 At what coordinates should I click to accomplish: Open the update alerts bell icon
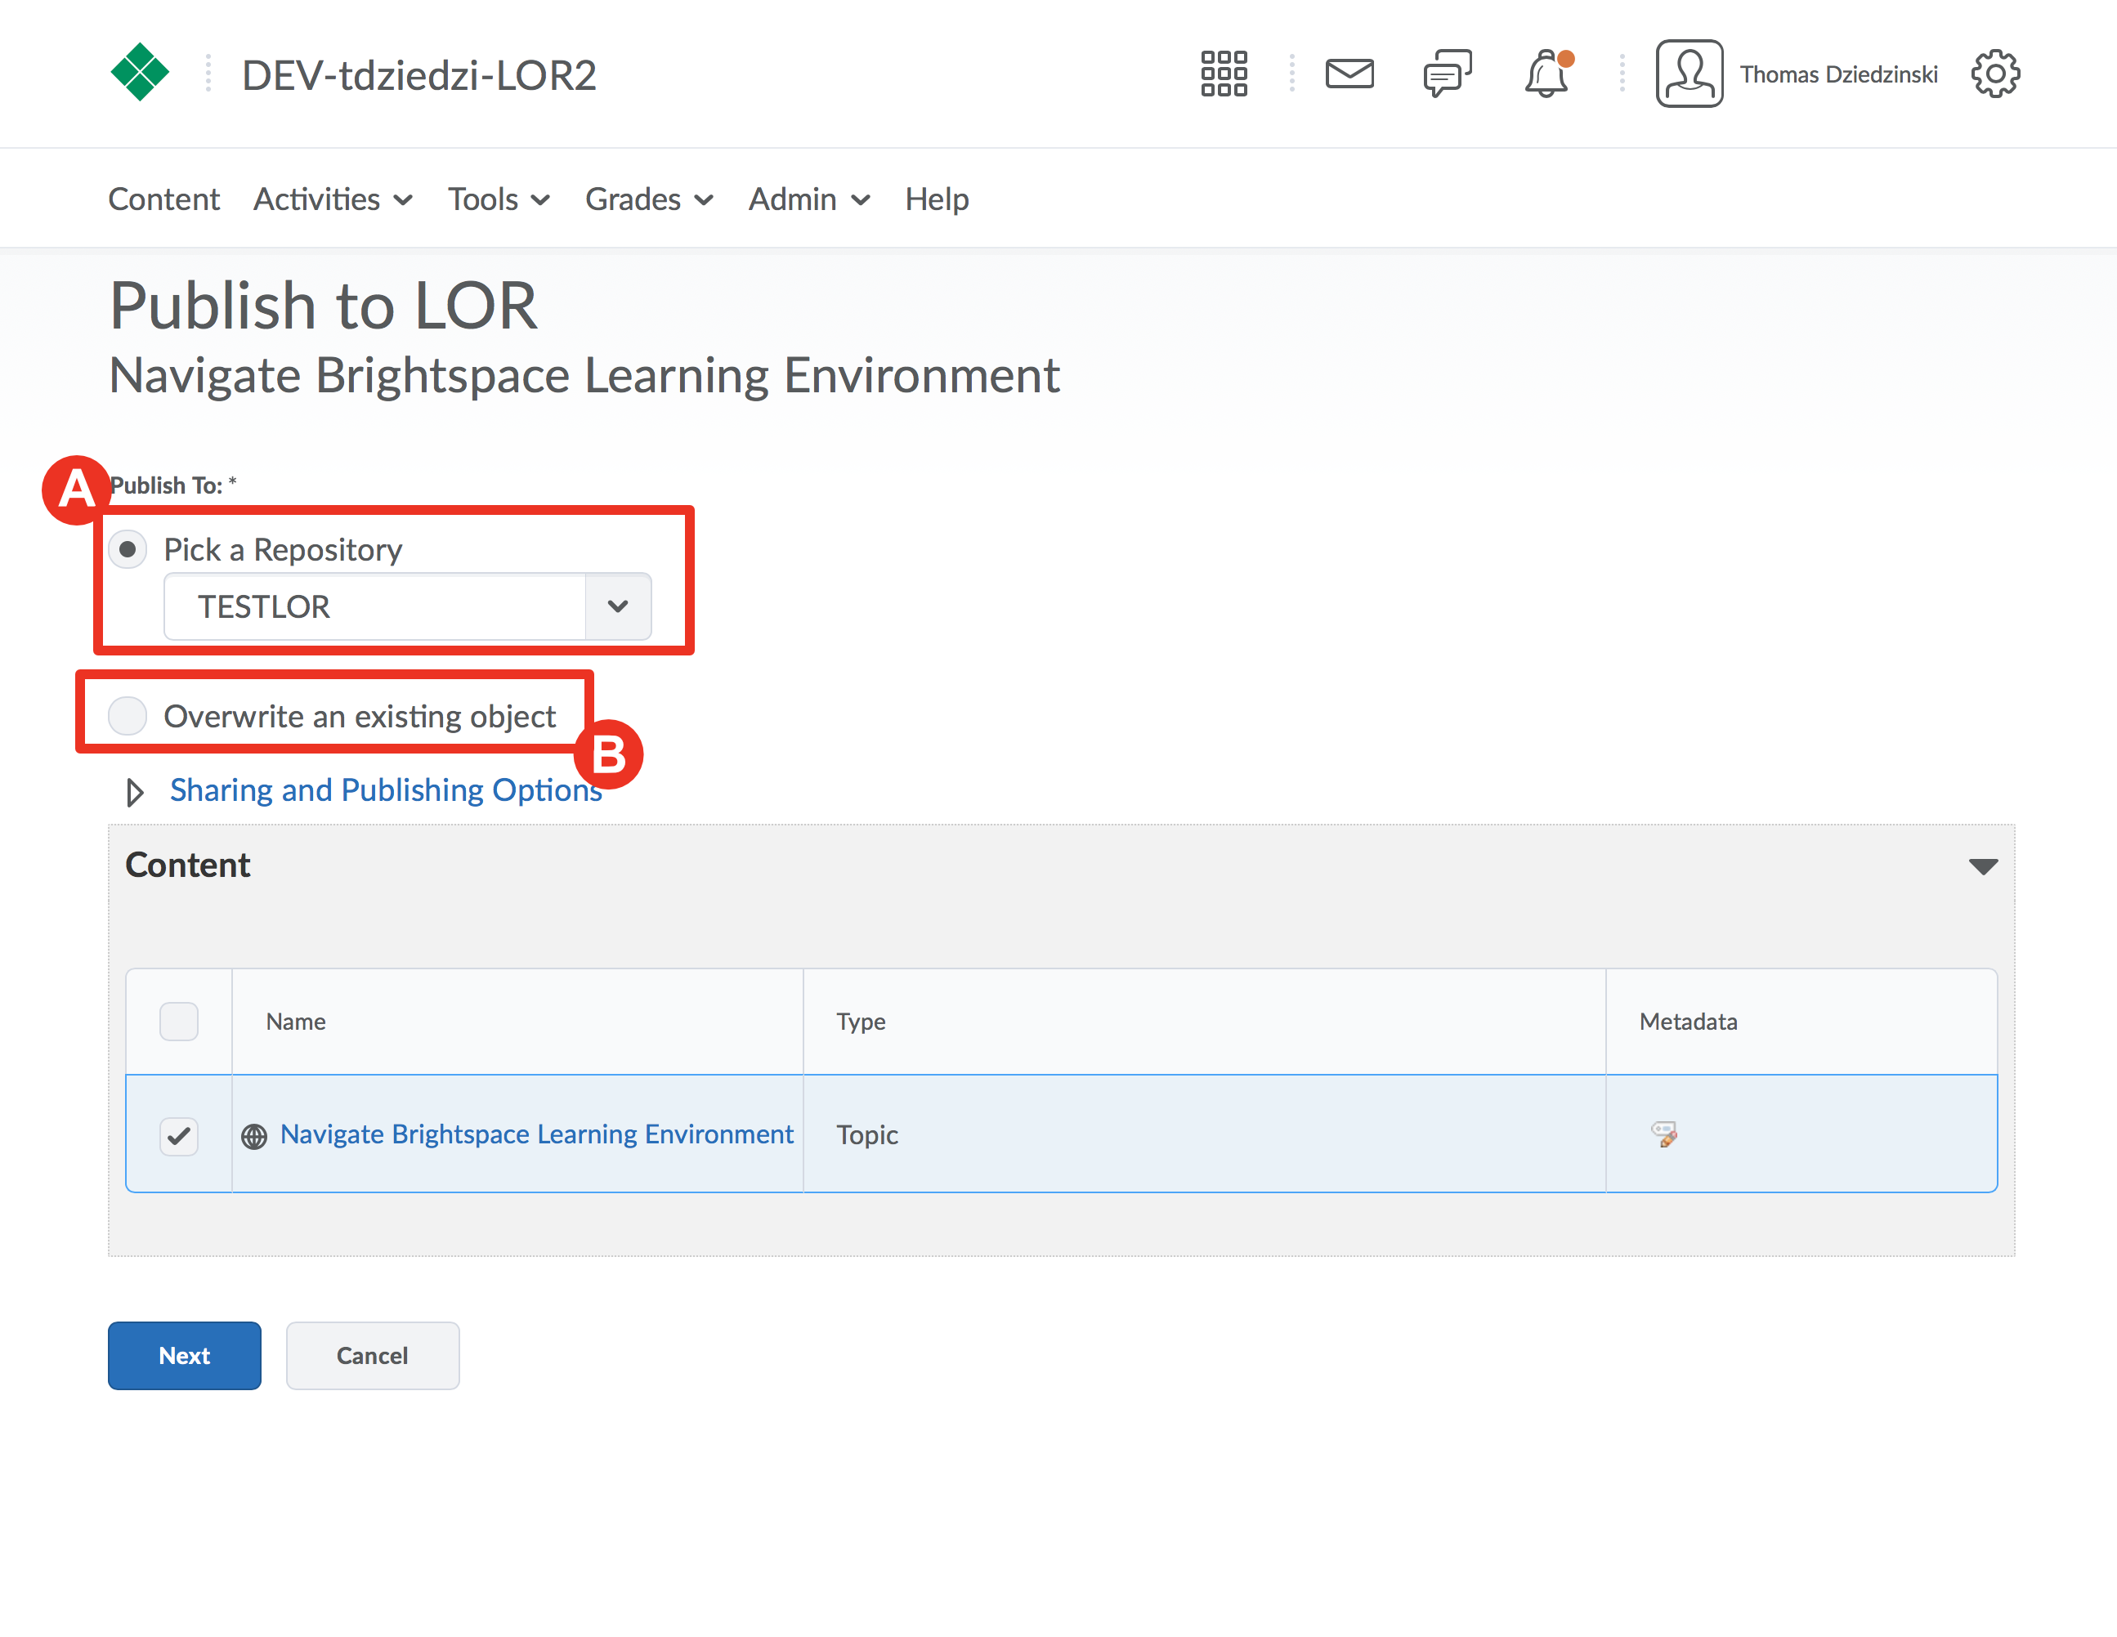[x=1547, y=74]
